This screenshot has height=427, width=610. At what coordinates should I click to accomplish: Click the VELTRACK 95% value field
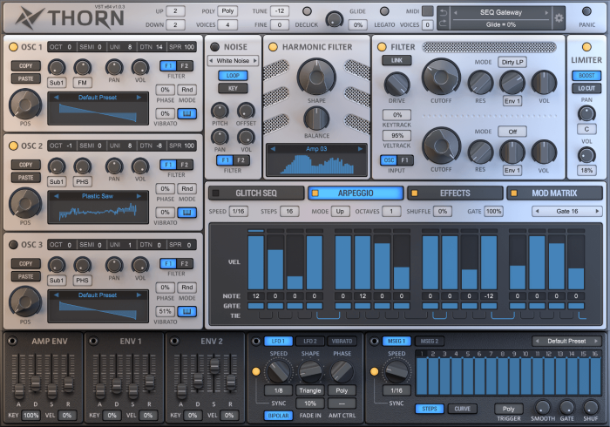tap(396, 135)
